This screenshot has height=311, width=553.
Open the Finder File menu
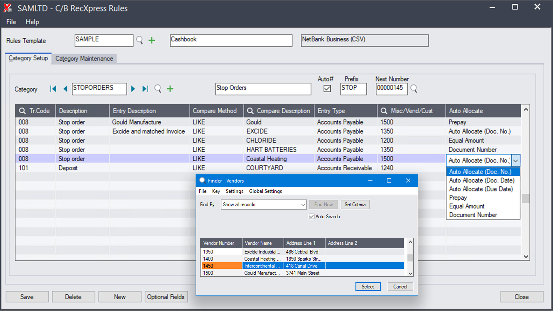(x=202, y=191)
